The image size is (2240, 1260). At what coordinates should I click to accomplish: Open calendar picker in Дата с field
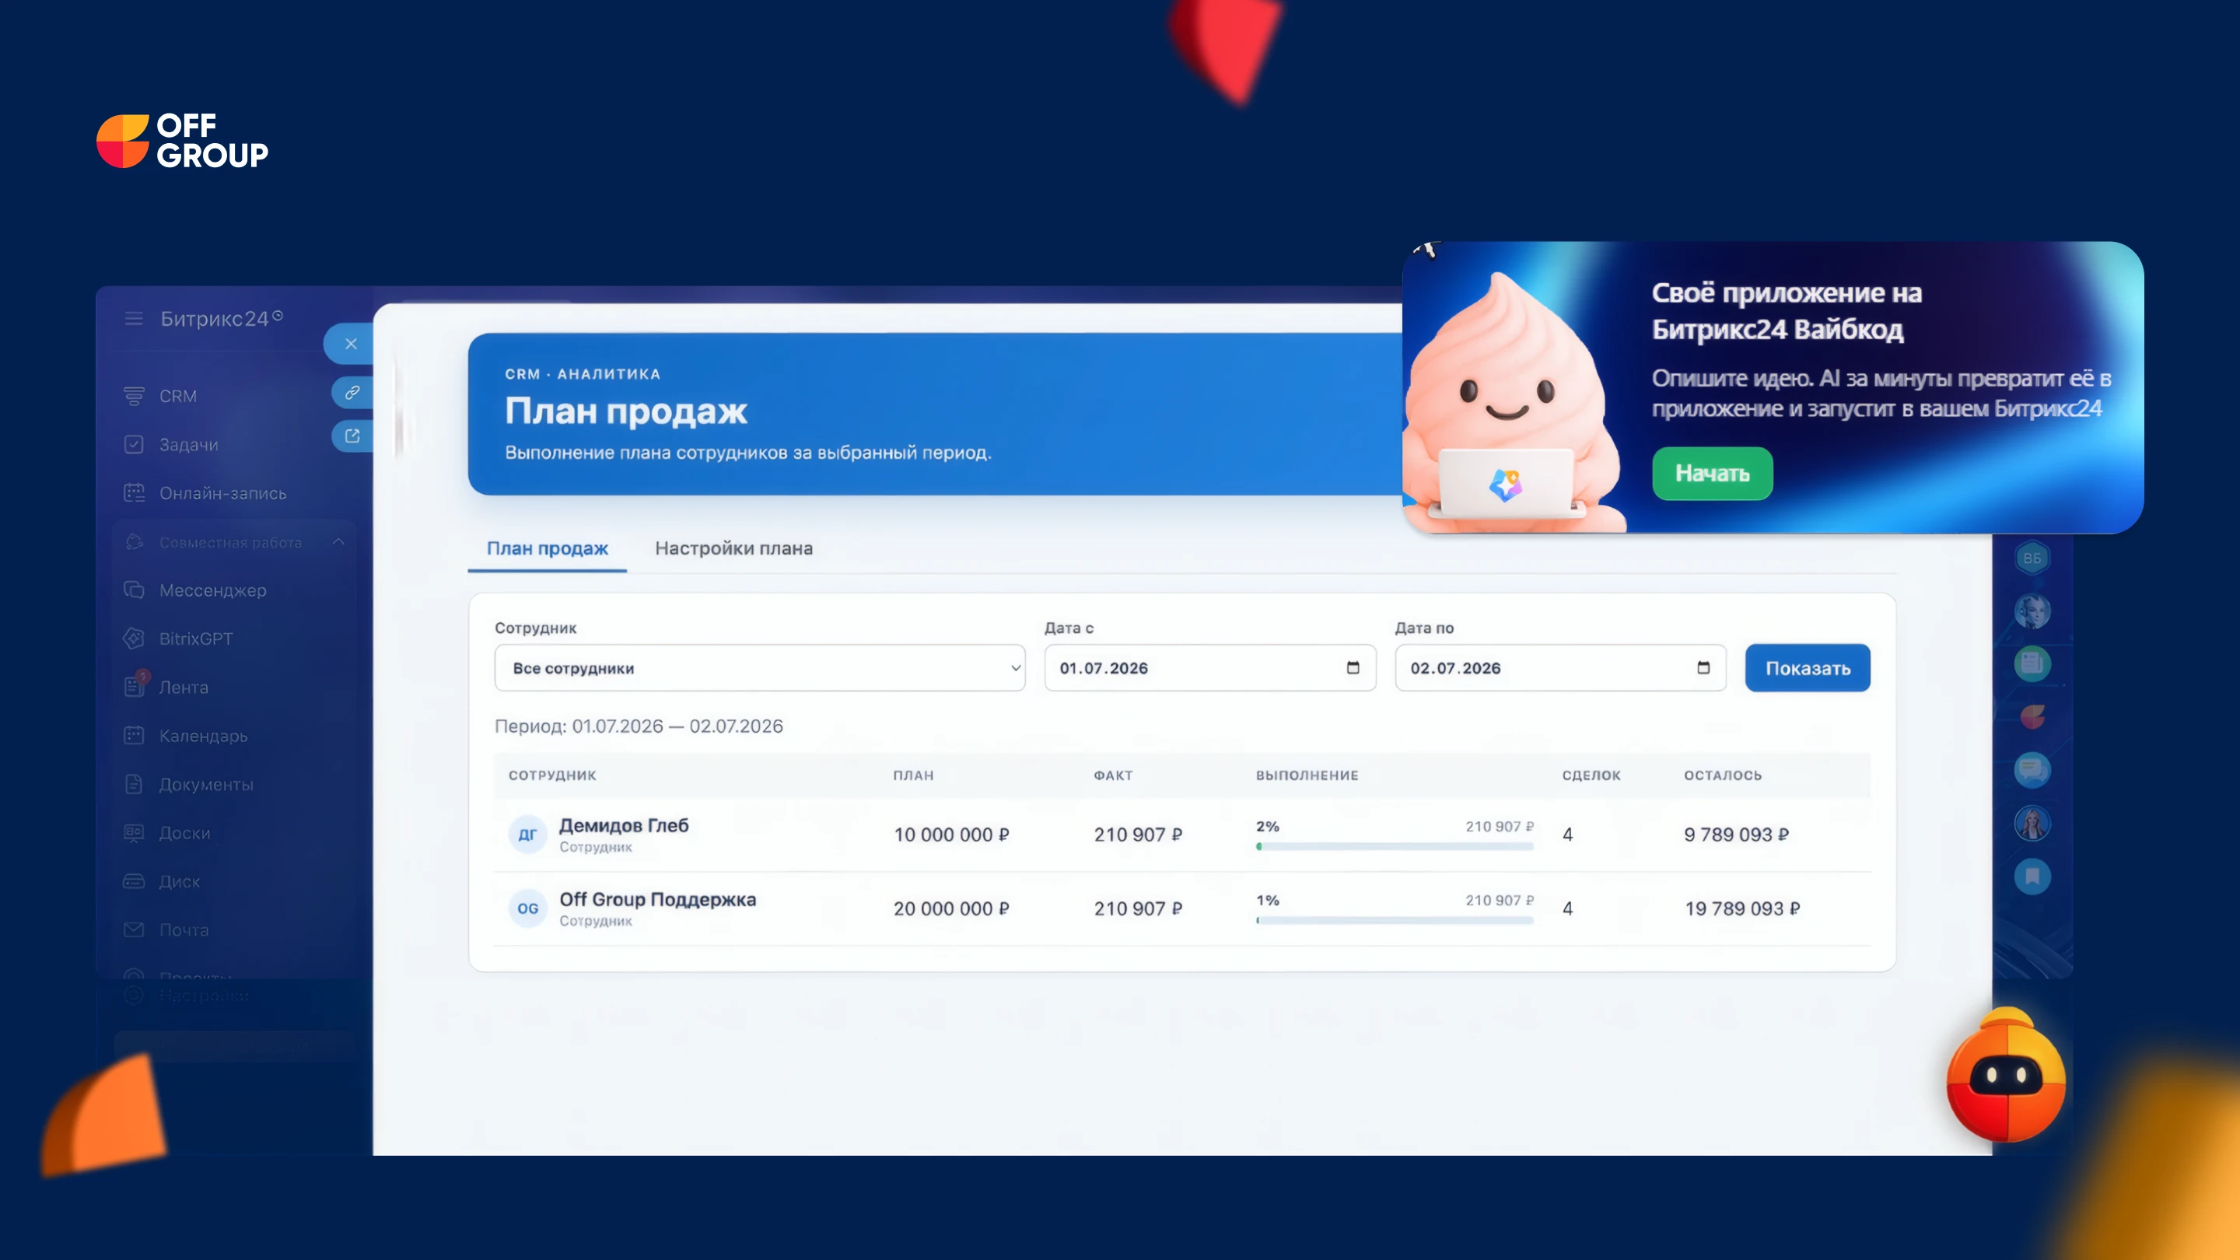tap(1353, 668)
